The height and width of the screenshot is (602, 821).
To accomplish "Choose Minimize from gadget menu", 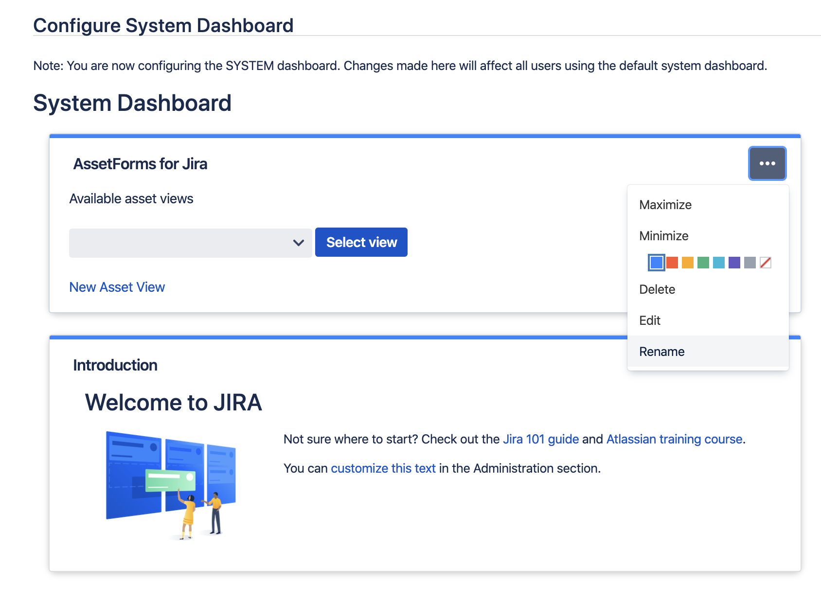I will click(708, 236).
